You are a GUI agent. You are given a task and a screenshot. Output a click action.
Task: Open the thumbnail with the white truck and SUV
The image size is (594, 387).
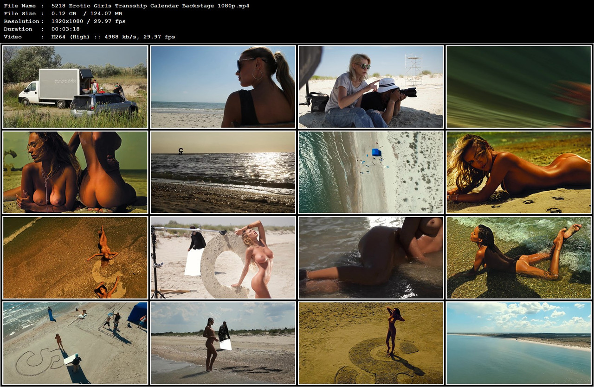75,87
